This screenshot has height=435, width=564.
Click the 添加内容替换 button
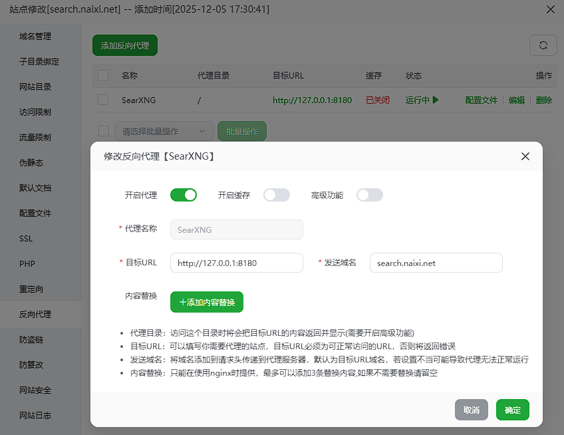pos(207,302)
